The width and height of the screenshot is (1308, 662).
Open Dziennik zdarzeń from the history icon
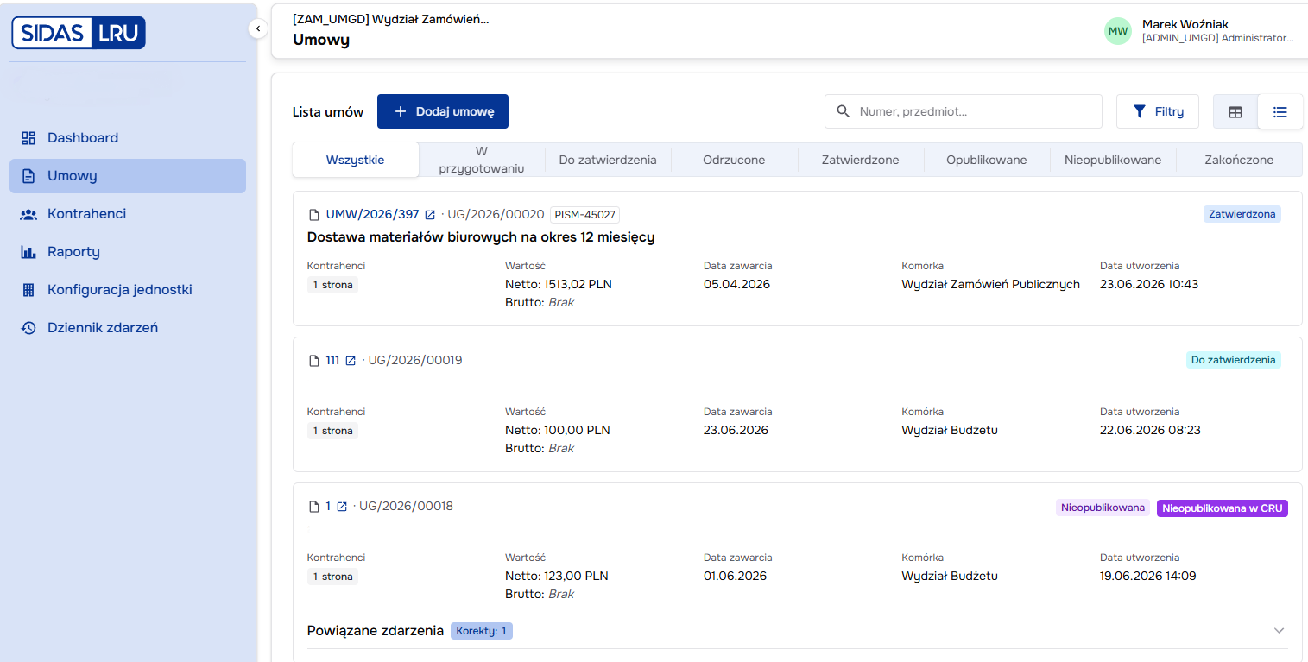[28, 328]
